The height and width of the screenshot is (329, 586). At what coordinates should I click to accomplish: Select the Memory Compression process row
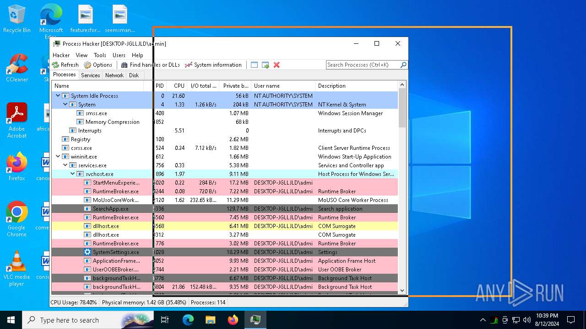224,122
